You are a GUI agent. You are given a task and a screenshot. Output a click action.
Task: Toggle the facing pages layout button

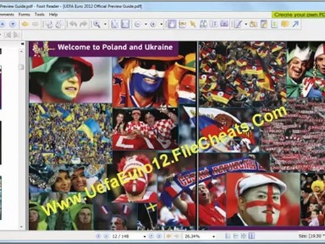[252, 236]
